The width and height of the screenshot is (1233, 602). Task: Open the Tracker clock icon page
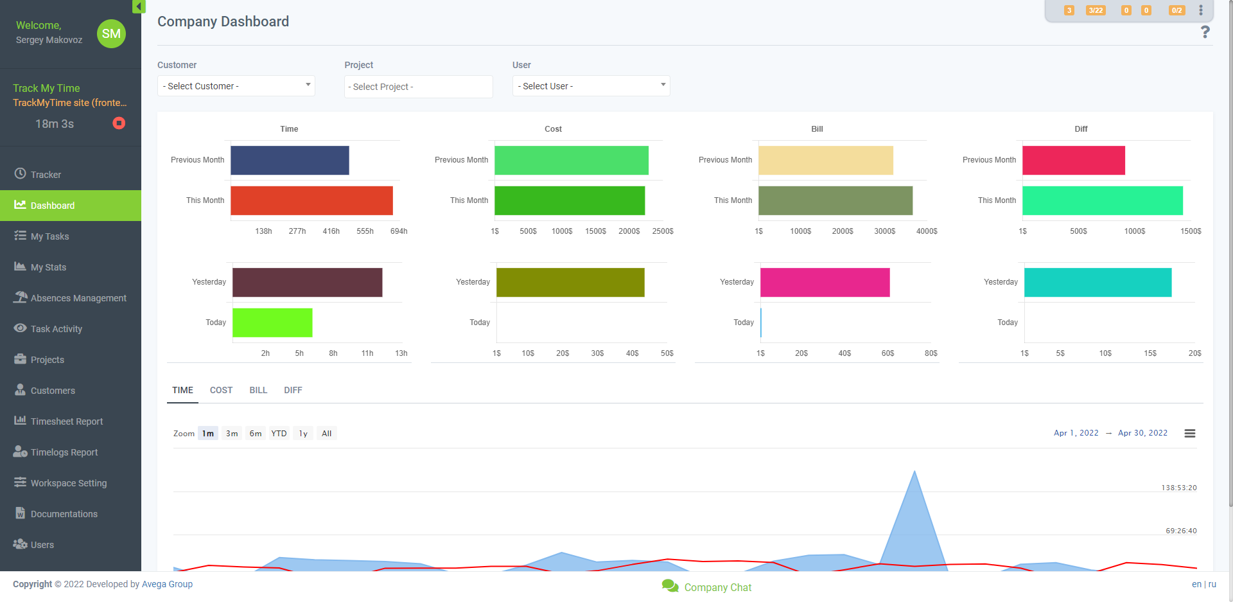[21, 174]
